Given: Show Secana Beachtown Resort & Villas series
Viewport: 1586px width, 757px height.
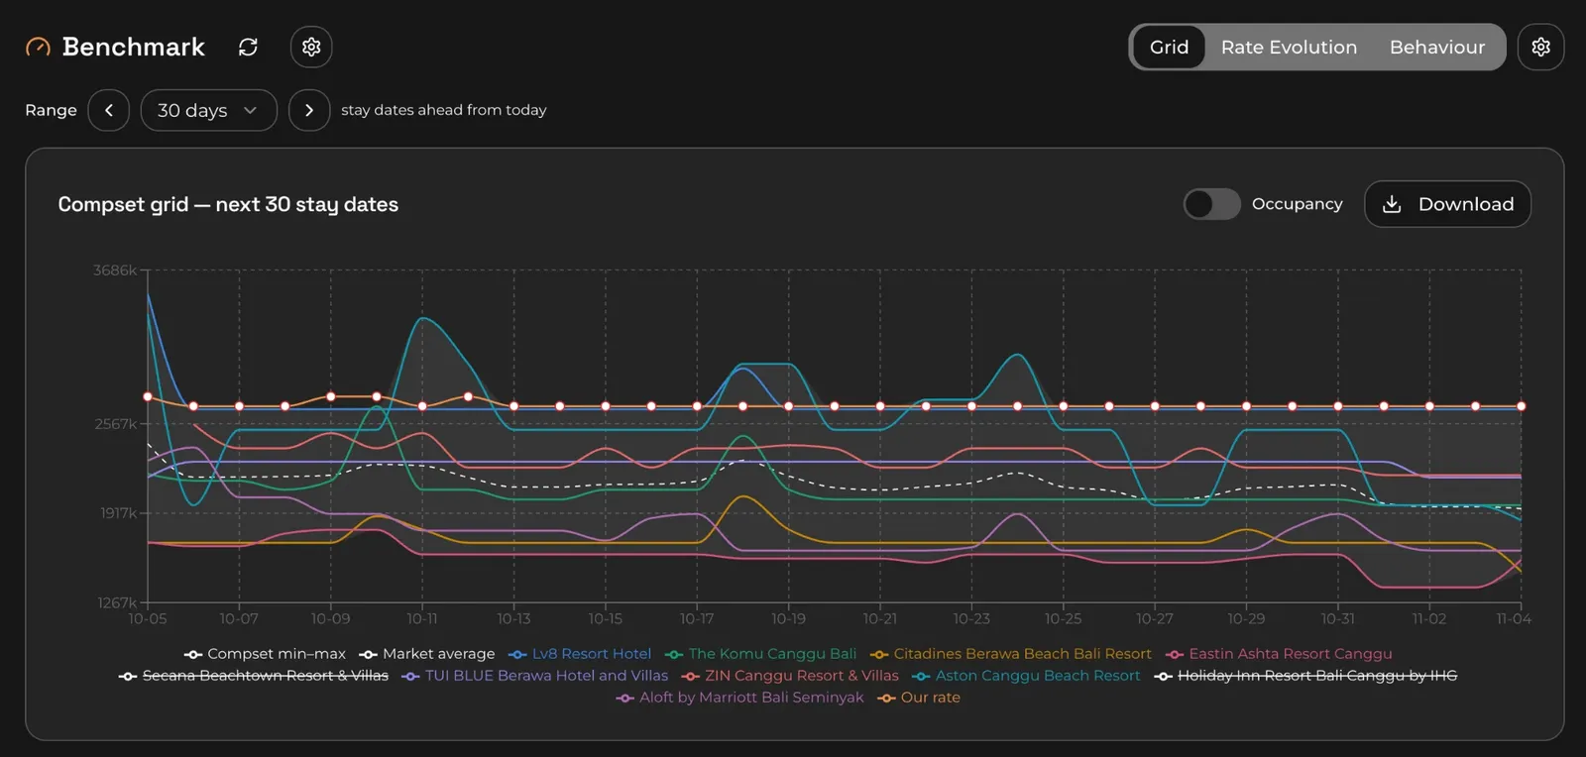Looking at the screenshot, I should click(254, 676).
